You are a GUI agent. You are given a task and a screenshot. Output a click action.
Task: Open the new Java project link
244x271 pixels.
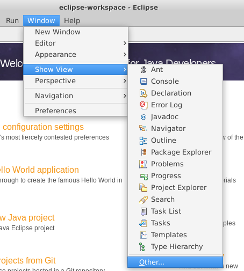click(27, 218)
